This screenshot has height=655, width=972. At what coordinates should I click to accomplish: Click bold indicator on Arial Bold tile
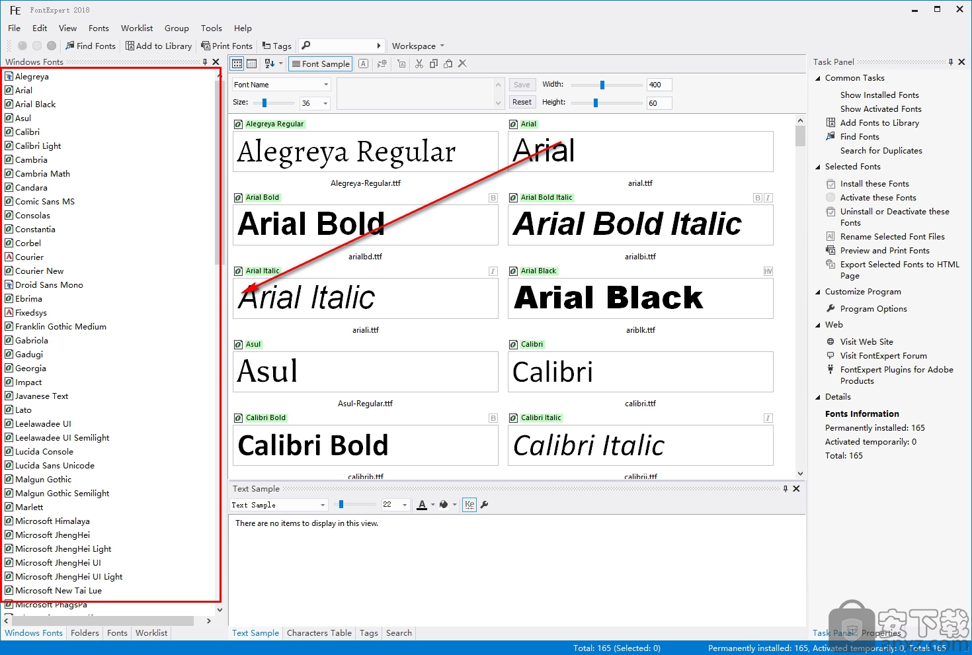point(493,198)
